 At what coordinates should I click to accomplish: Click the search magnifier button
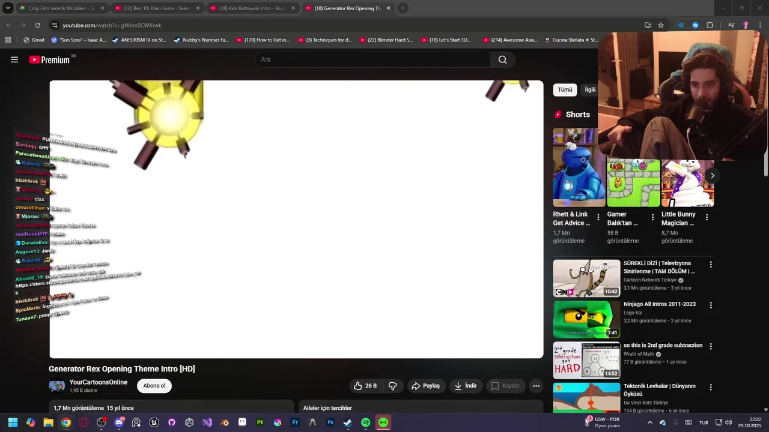[502, 59]
